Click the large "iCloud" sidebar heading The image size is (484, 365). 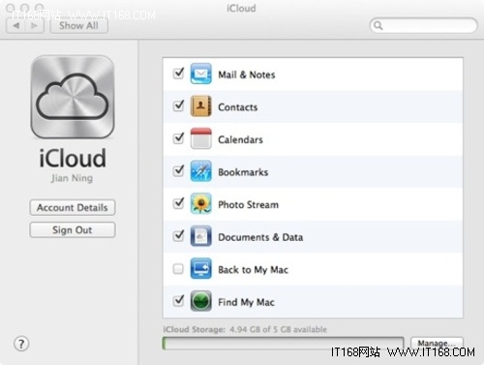(x=73, y=158)
